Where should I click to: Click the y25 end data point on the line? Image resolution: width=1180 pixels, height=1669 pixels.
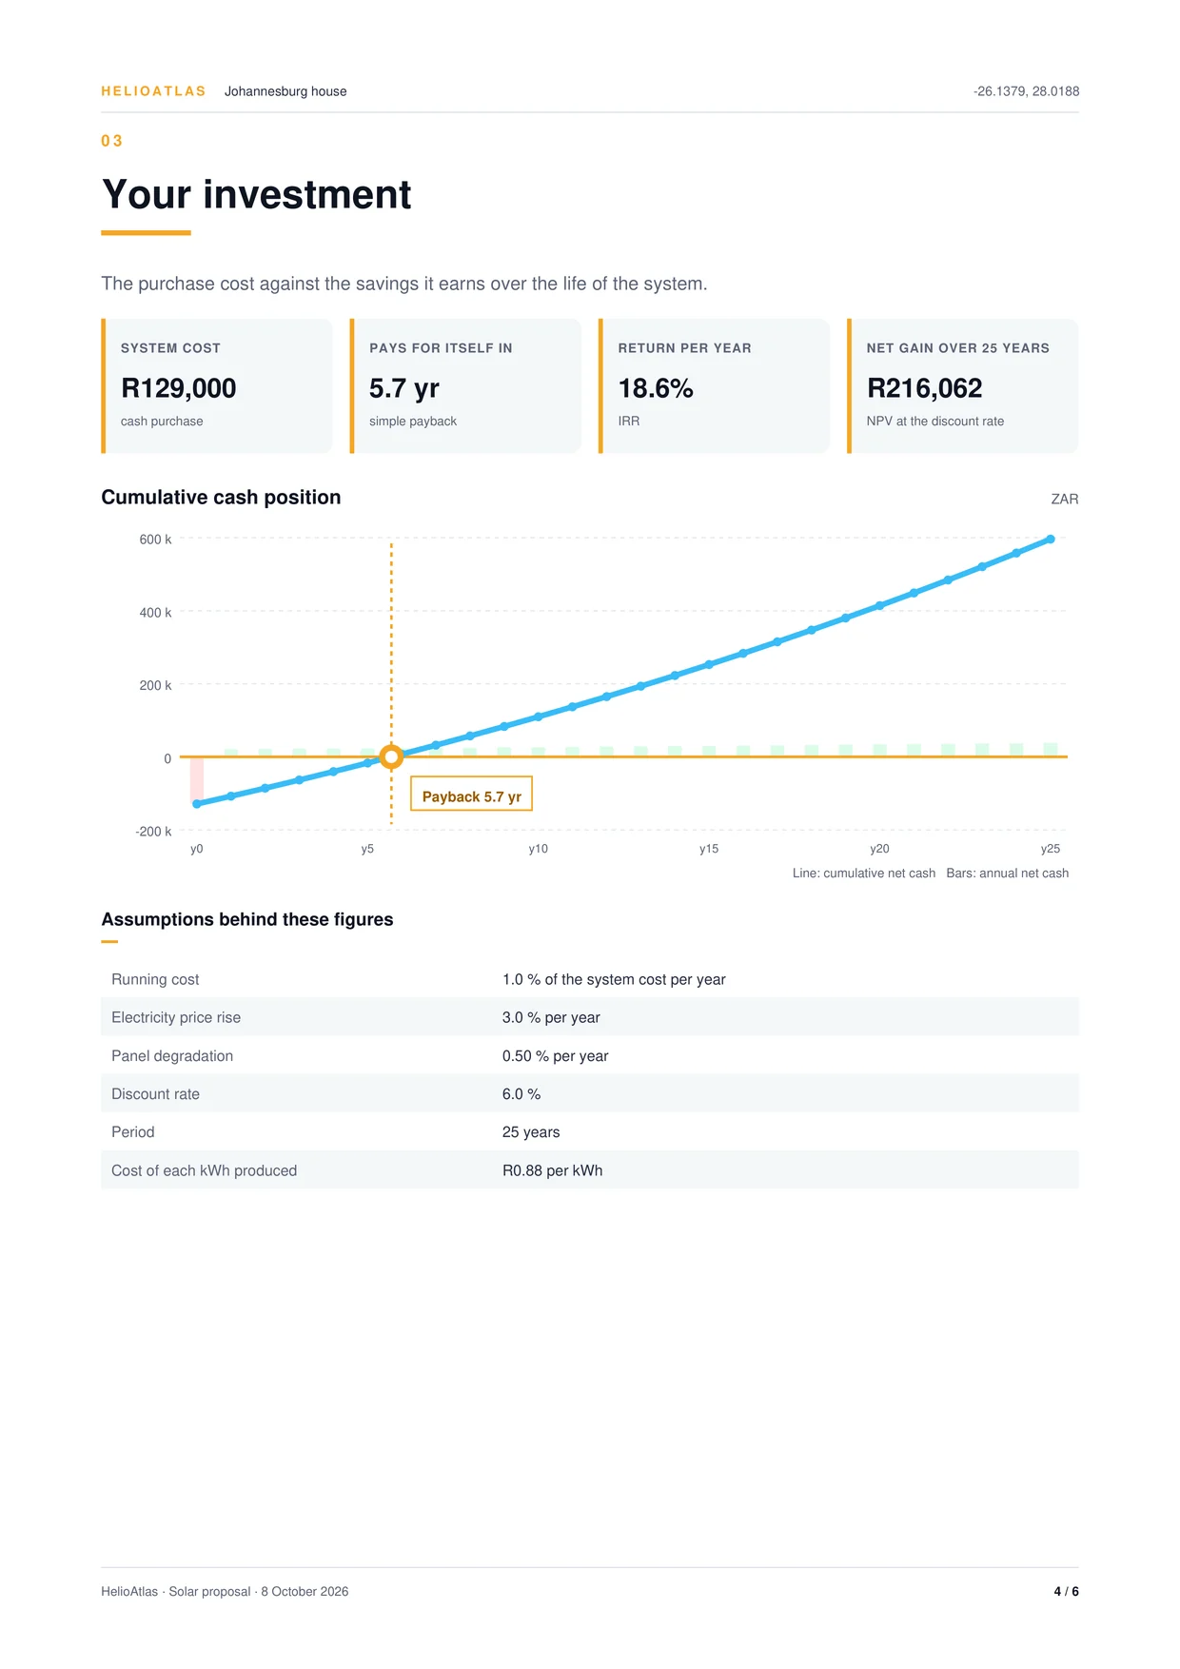tap(1051, 540)
